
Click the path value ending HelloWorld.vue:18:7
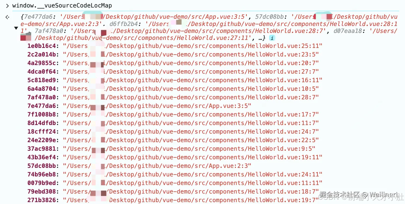(x=191, y=191)
